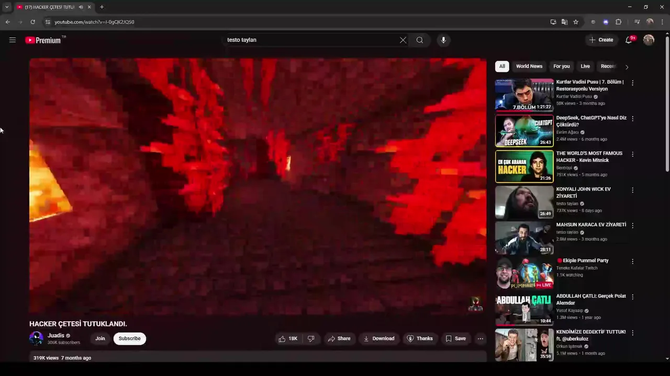This screenshot has width=670, height=376.
Task: Open options for Kevin Mitnick video
Action: click(632, 154)
